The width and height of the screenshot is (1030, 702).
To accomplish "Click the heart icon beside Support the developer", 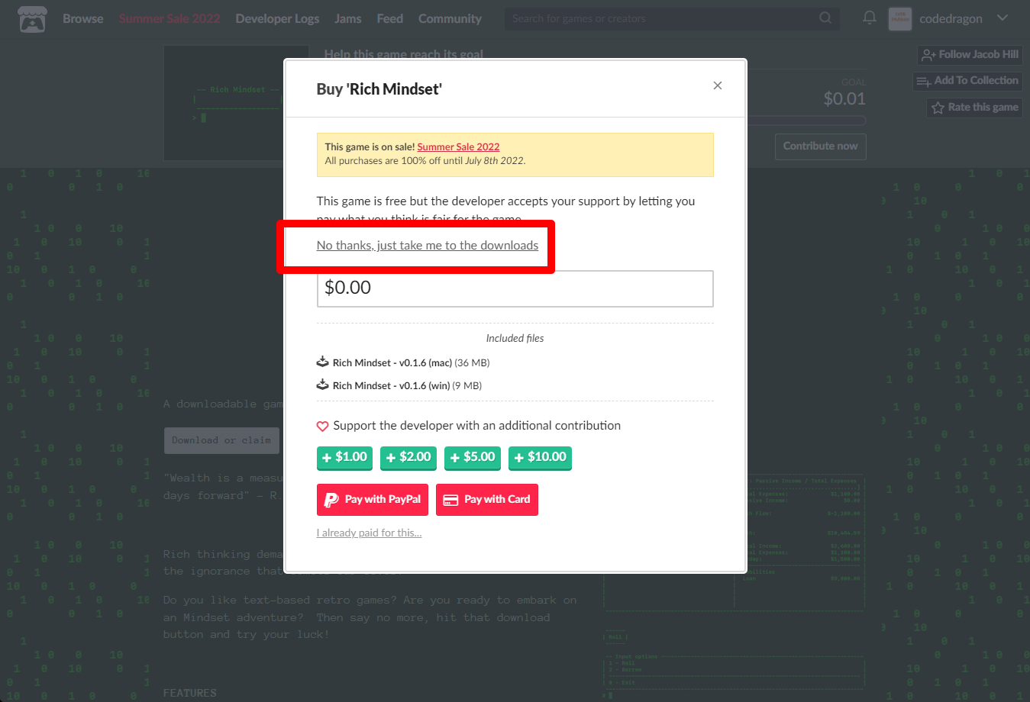I will click(x=322, y=426).
